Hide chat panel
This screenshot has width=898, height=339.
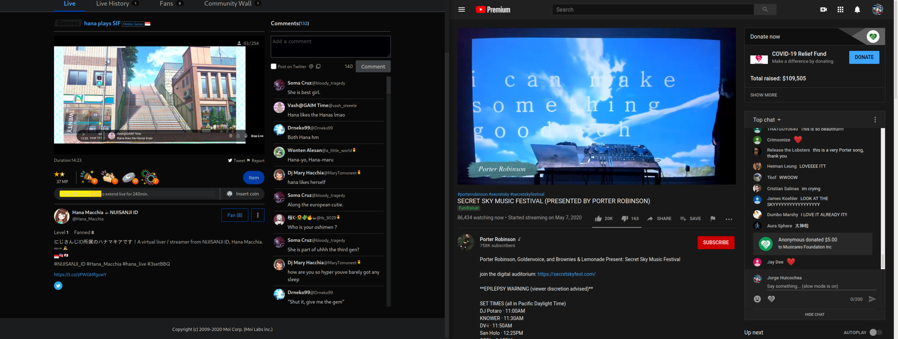[814, 314]
